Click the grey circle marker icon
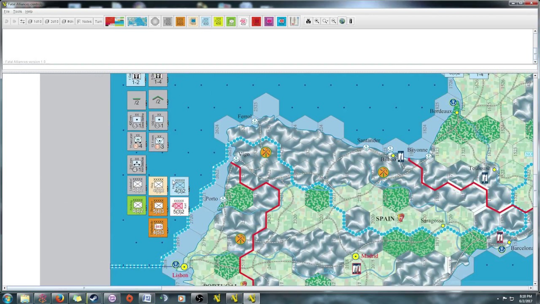This screenshot has height=304, width=540. pyautogui.click(x=155, y=21)
